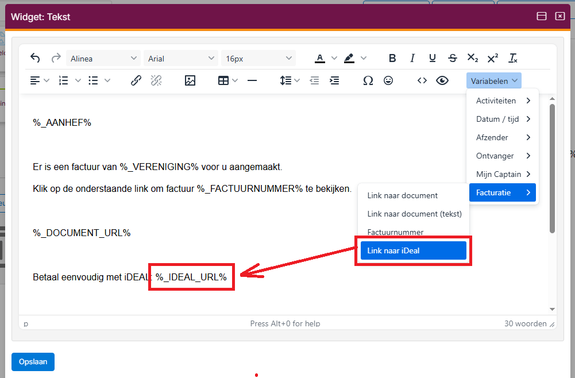Clear formatting with the Tx icon
Viewport: 575px width, 378px height.
tap(513, 58)
